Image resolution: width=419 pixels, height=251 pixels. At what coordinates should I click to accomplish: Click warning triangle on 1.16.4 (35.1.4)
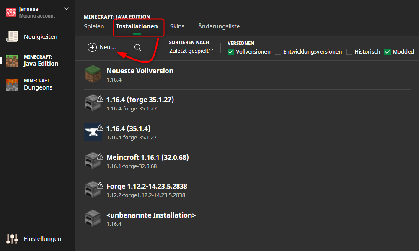click(100, 128)
